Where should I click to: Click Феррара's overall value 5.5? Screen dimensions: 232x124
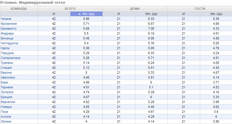pyautogui.click(x=86, y=33)
